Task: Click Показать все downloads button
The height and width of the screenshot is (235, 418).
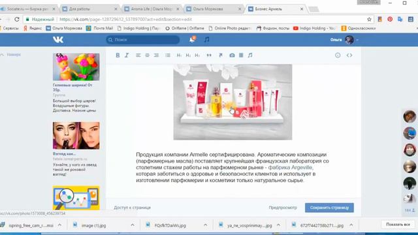Action: tap(398, 225)
